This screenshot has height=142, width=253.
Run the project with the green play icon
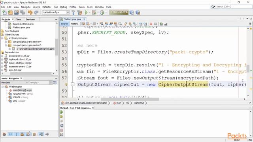[x=86, y=12]
